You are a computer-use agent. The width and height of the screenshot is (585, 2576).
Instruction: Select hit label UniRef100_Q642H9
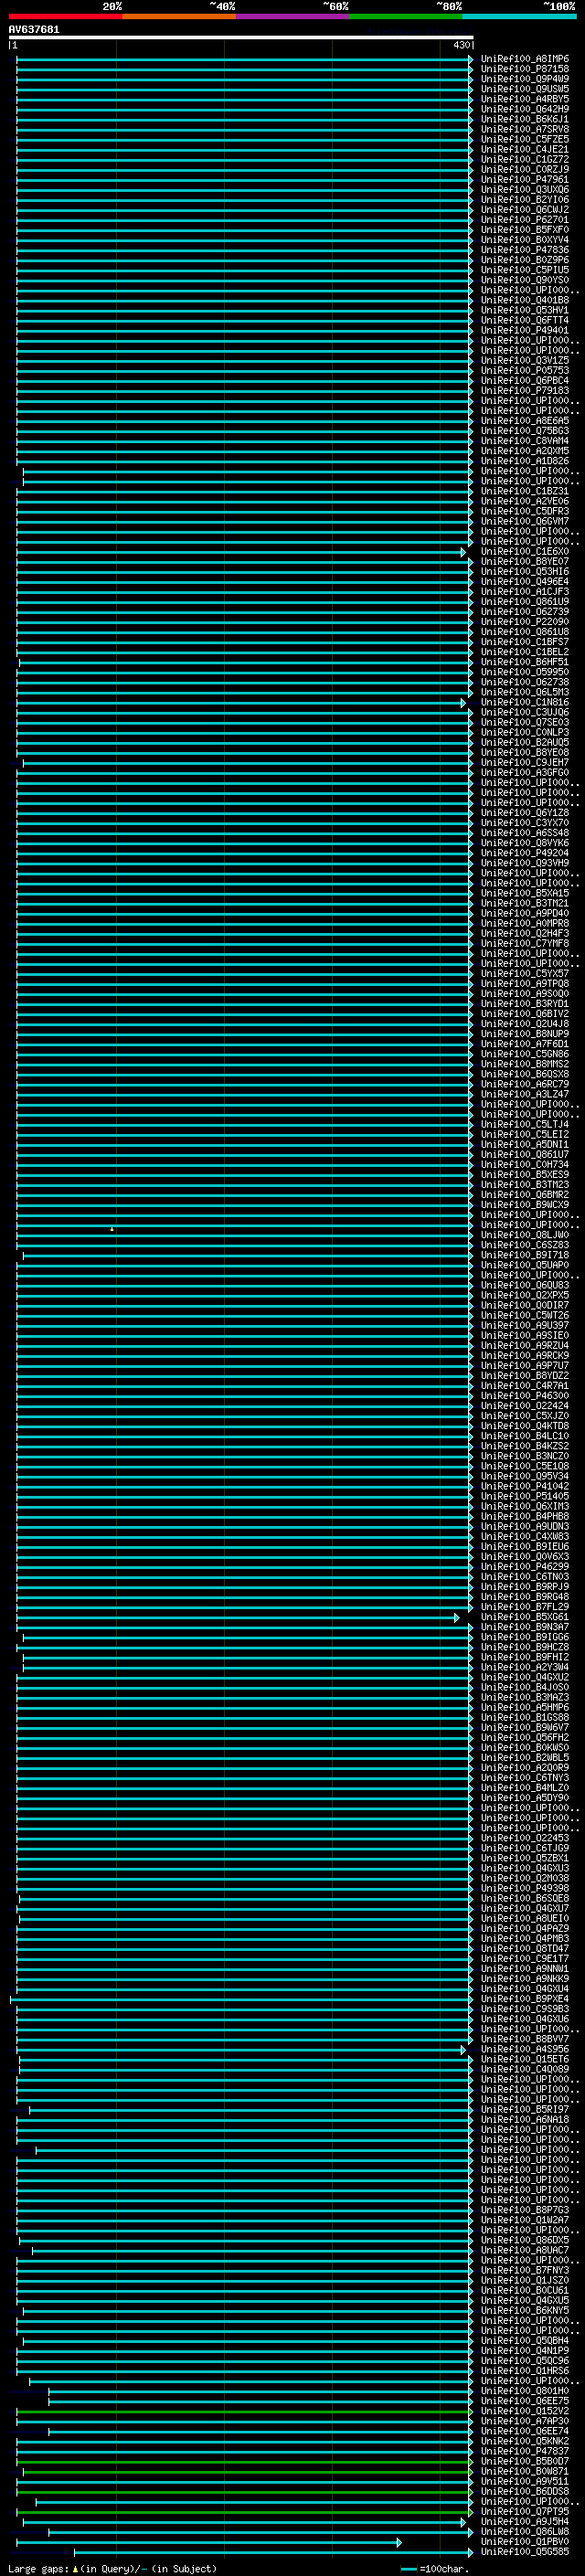(x=525, y=110)
